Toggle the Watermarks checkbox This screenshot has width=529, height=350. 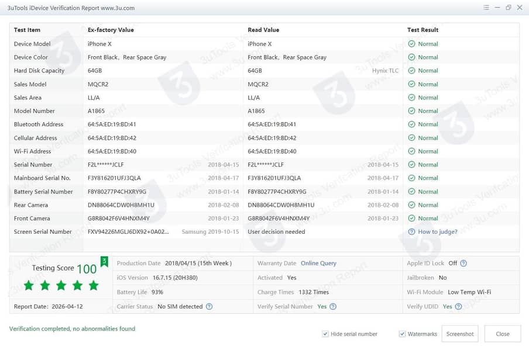click(402, 334)
